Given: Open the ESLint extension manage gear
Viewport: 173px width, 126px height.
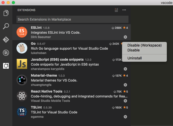Looking at the screenshot, I should pyautogui.click(x=125, y=37).
